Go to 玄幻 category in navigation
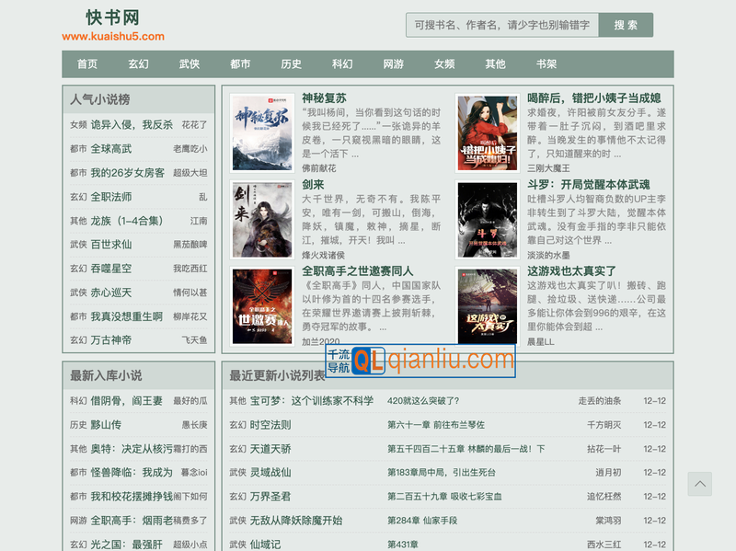Image resolution: width=736 pixels, height=551 pixels. coord(138,64)
